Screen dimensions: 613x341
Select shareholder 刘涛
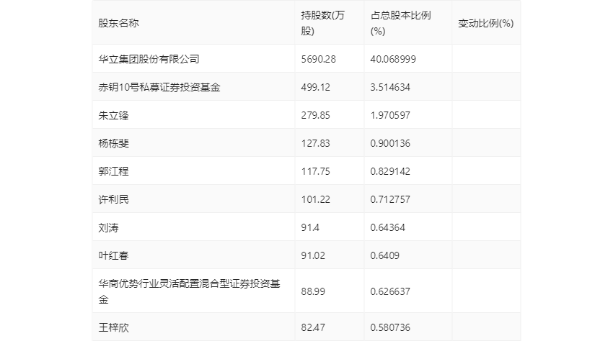(108, 227)
